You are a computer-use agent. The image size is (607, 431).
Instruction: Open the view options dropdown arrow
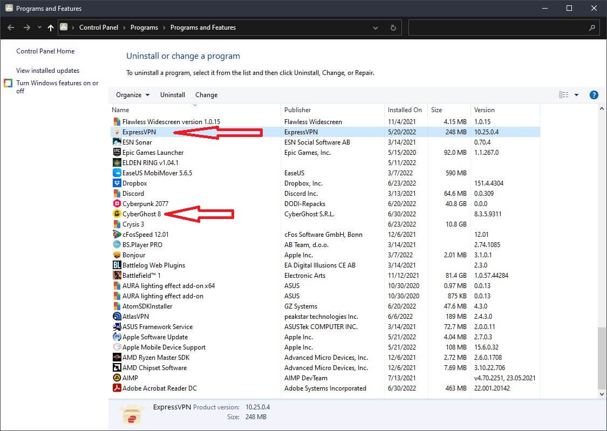(576, 95)
